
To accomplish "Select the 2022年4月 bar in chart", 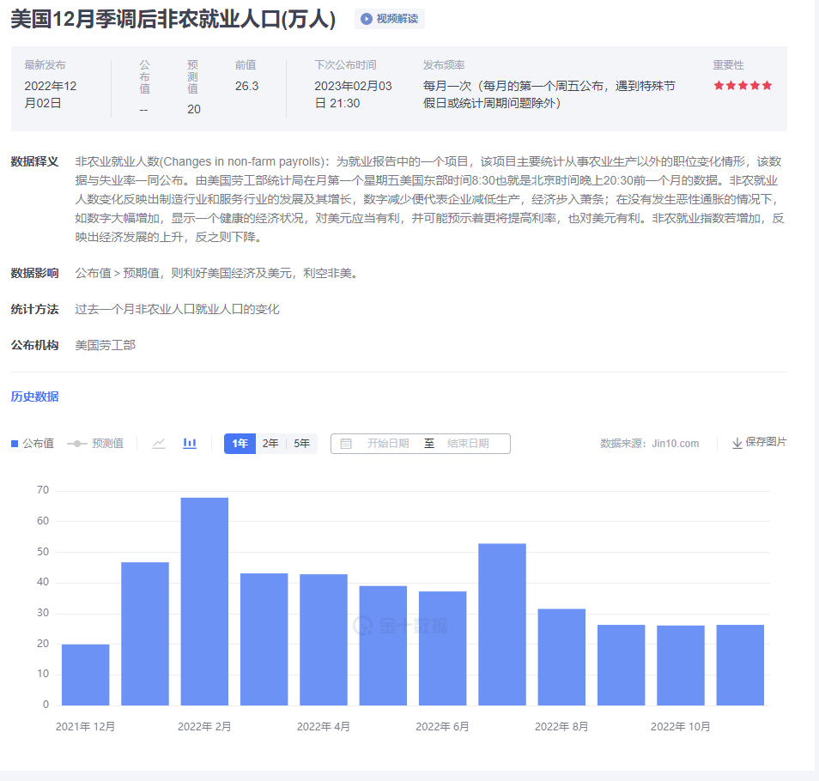I will click(x=324, y=639).
